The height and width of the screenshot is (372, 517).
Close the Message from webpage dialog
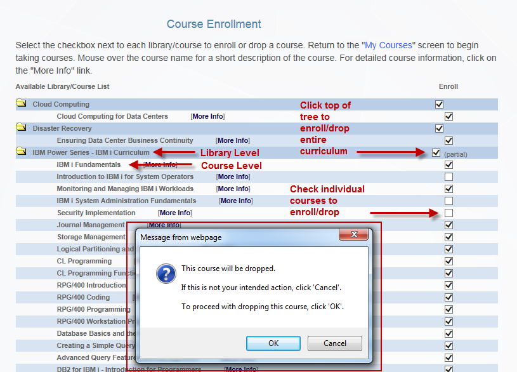coord(353,234)
